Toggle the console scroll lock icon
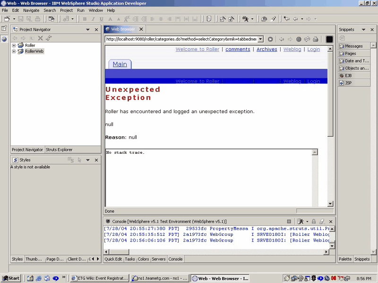Screen dimensions: 378x283 (x=314, y=221)
